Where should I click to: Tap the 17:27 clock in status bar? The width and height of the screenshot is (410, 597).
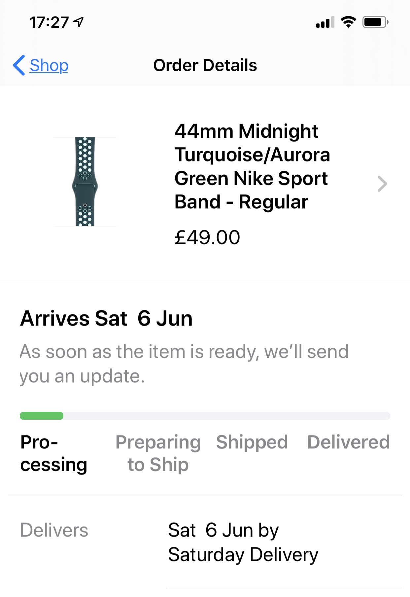(49, 22)
